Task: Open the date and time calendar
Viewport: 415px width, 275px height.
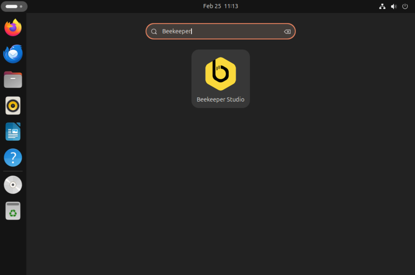Action: tap(220, 6)
